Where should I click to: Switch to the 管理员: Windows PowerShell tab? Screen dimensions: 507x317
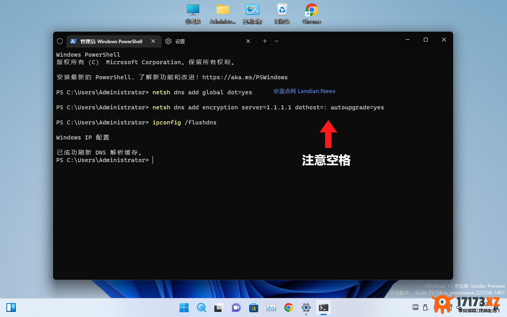point(114,41)
